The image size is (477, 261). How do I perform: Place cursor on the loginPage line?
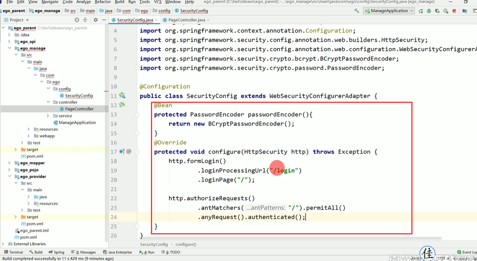[226, 180]
